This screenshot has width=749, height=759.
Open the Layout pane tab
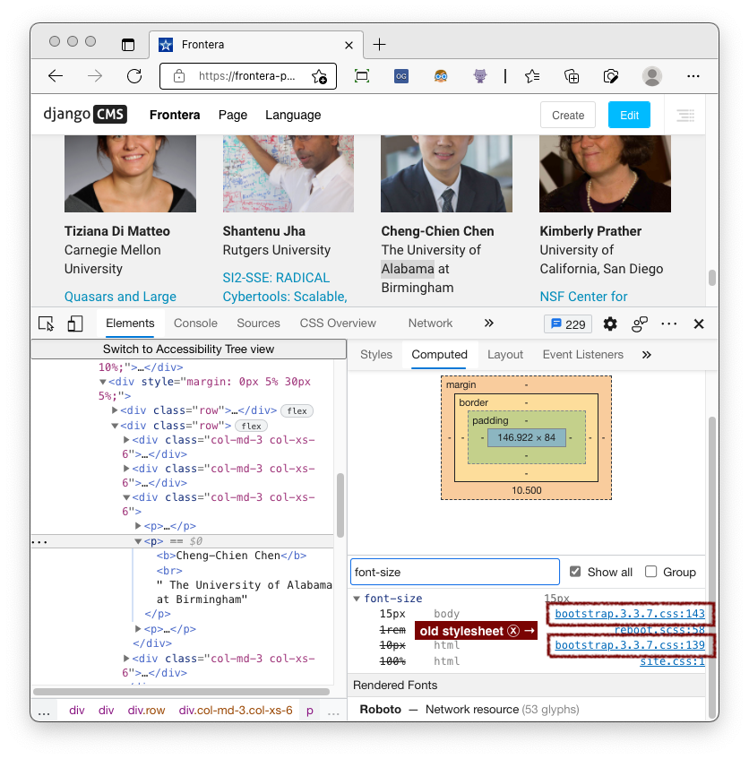pyautogui.click(x=505, y=355)
